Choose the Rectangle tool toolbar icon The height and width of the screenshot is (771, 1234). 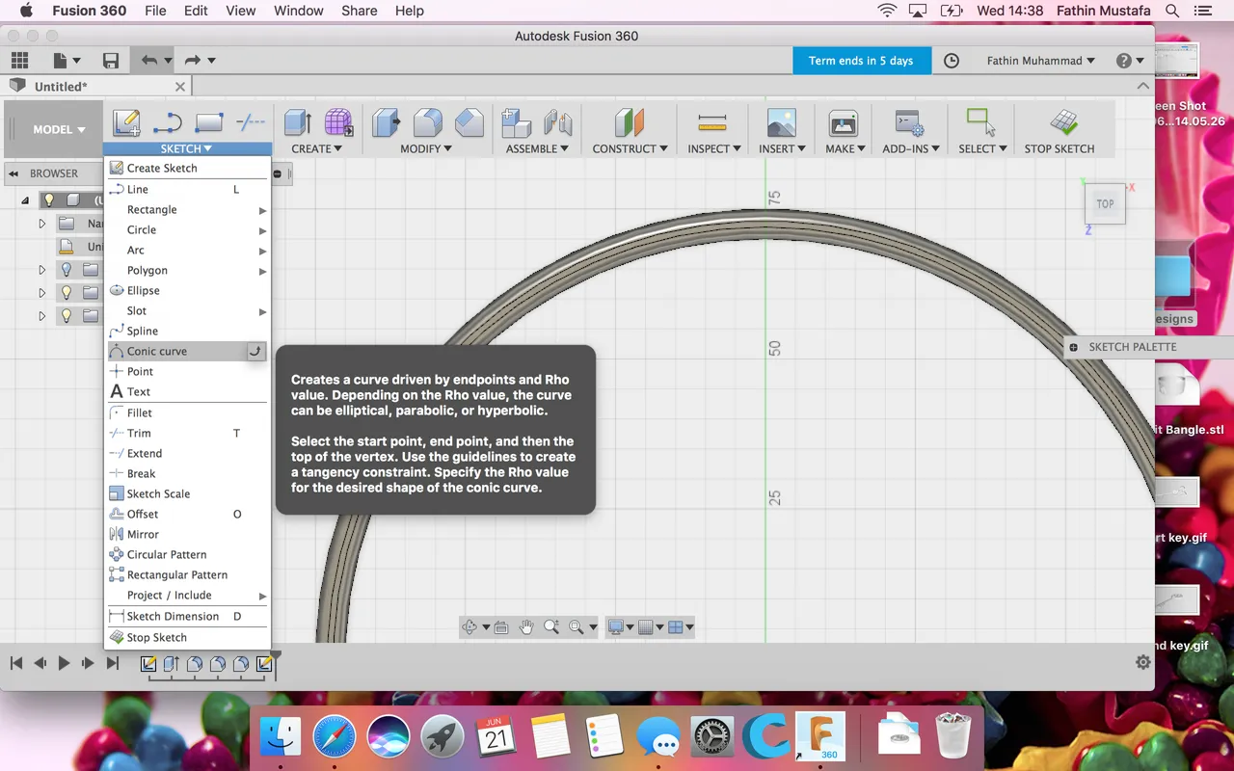(x=209, y=122)
